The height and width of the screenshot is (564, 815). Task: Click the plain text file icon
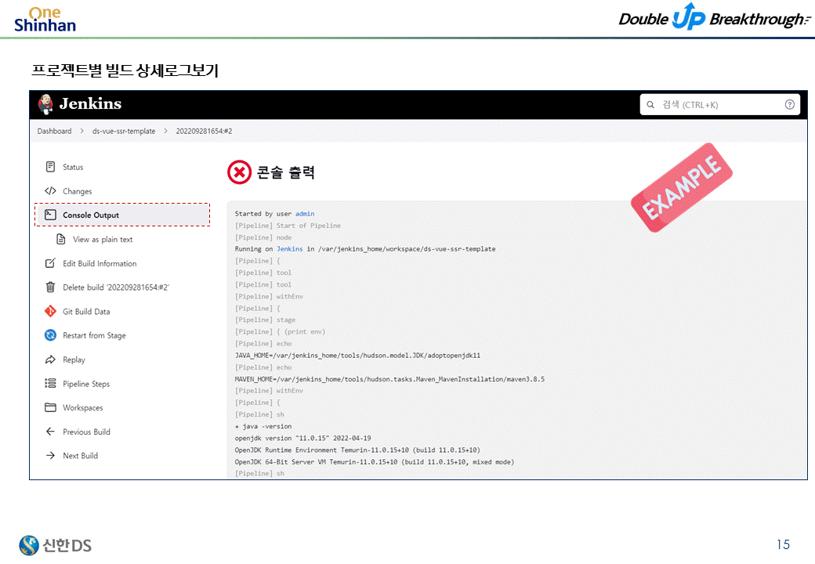tap(61, 239)
